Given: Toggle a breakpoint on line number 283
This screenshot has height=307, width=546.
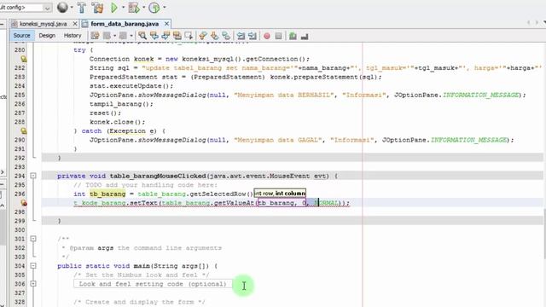Looking at the screenshot, I should point(20,77).
